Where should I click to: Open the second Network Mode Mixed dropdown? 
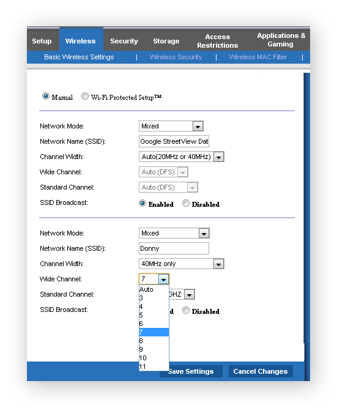click(x=204, y=234)
